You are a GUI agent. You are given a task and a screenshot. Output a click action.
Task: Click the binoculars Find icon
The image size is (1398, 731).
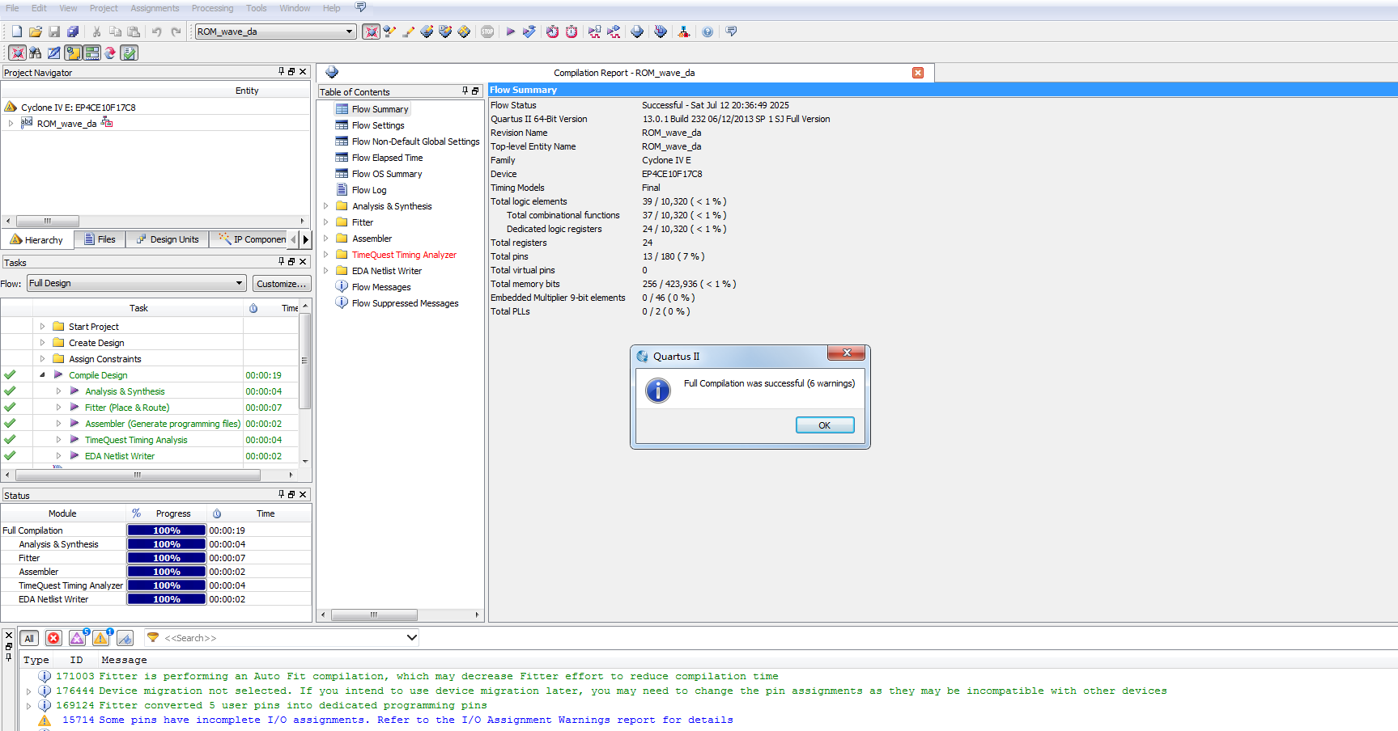pyautogui.click(x=36, y=53)
